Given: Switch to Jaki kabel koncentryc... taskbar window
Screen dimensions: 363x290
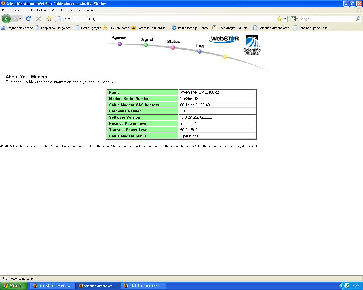Looking at the screenshot, I should [x=143, y=286].
